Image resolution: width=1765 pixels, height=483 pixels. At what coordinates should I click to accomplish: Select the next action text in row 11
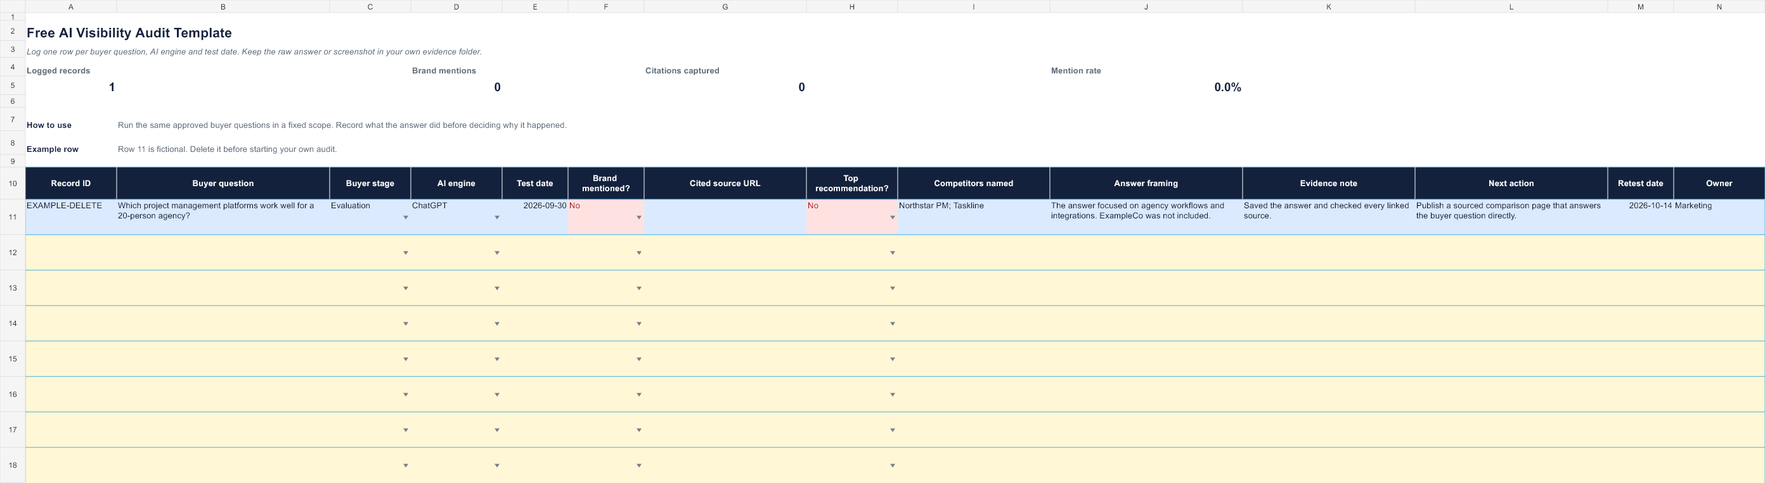click(x=1508, y=211)
